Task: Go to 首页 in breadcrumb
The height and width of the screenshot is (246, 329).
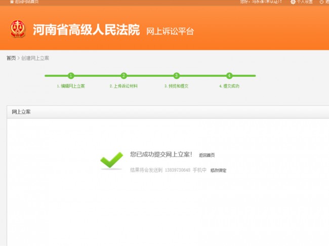Action: (11, 58)
